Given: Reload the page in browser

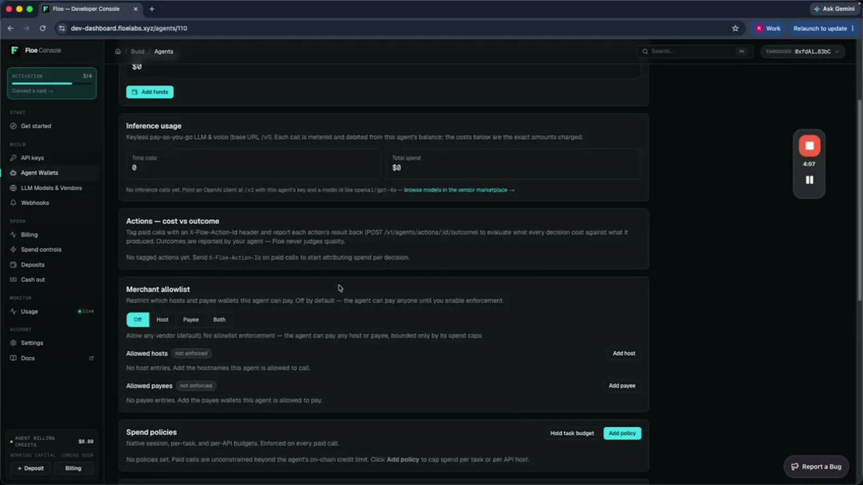Looking at the screenshot, I should (43, 29).
